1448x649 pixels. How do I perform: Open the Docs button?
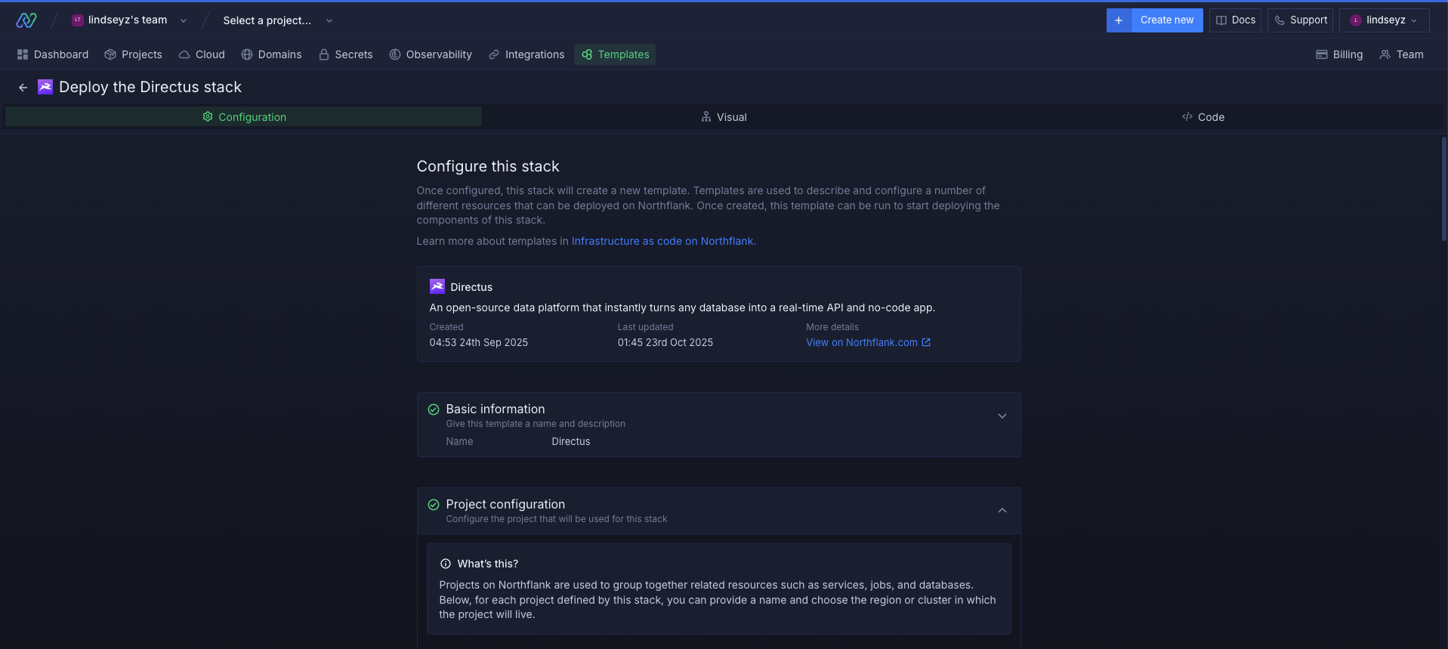(x=1235, y=20)
